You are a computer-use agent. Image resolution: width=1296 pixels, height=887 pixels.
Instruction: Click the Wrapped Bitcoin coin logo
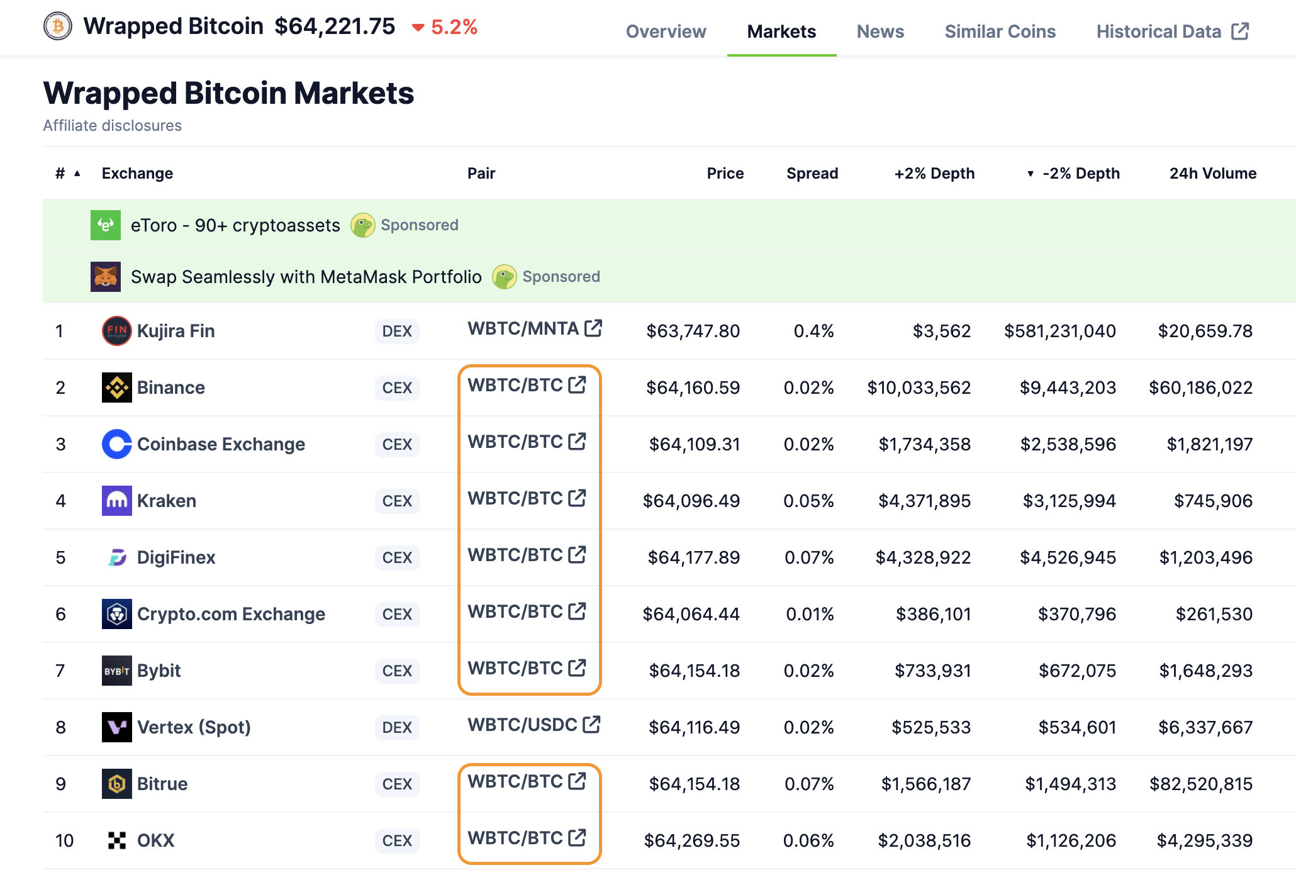(58, 26)
